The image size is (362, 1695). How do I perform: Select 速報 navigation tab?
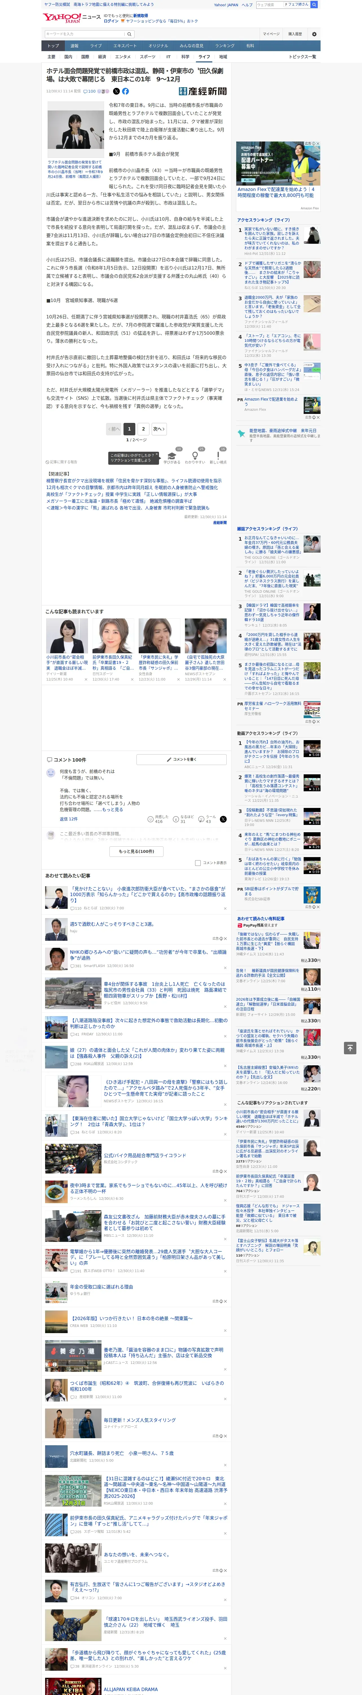[x=74, y=46]
